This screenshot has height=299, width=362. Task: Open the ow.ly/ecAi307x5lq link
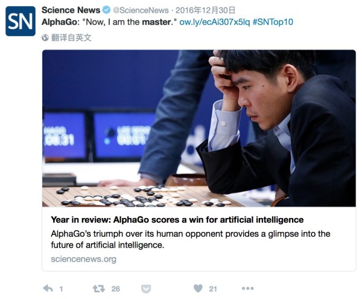pos(214,22)
